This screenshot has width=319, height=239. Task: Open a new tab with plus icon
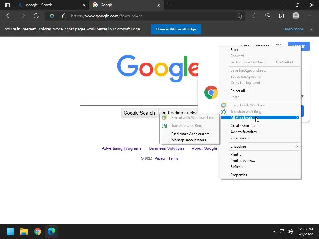point(169,5)
